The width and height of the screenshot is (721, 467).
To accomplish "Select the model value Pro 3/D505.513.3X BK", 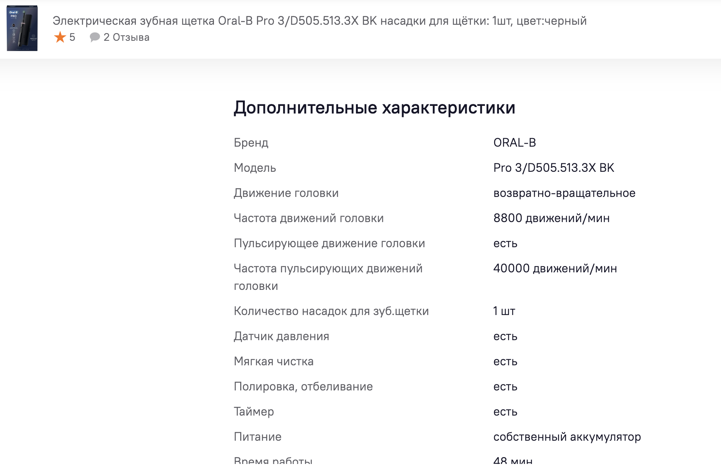I will 554,168.
